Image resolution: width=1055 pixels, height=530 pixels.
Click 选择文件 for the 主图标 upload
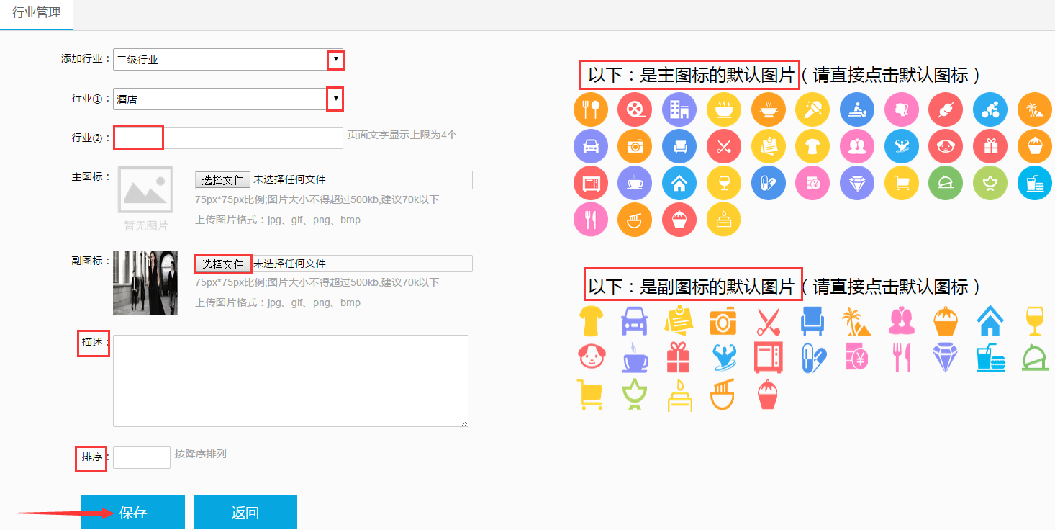(x=223, y=180)
